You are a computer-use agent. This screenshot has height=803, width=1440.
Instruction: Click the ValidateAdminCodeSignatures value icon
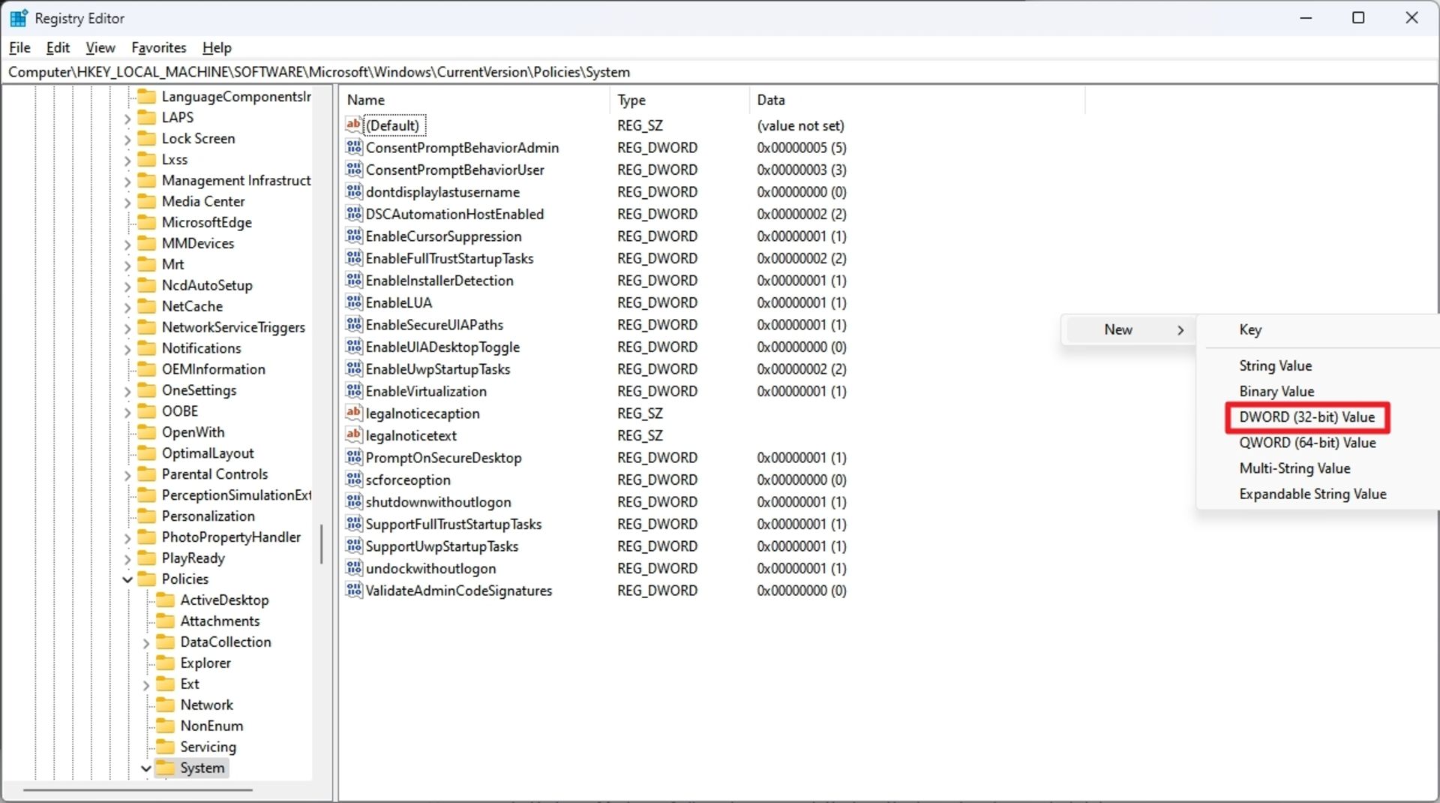tap(354, 591)
